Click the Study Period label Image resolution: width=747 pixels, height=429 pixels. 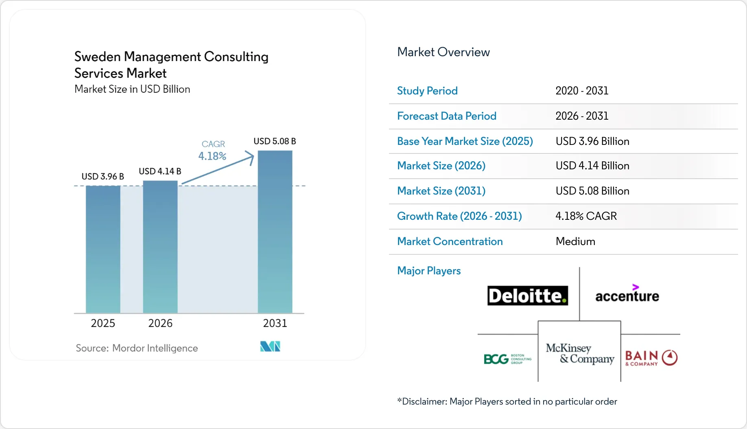(x=427, y=91)
